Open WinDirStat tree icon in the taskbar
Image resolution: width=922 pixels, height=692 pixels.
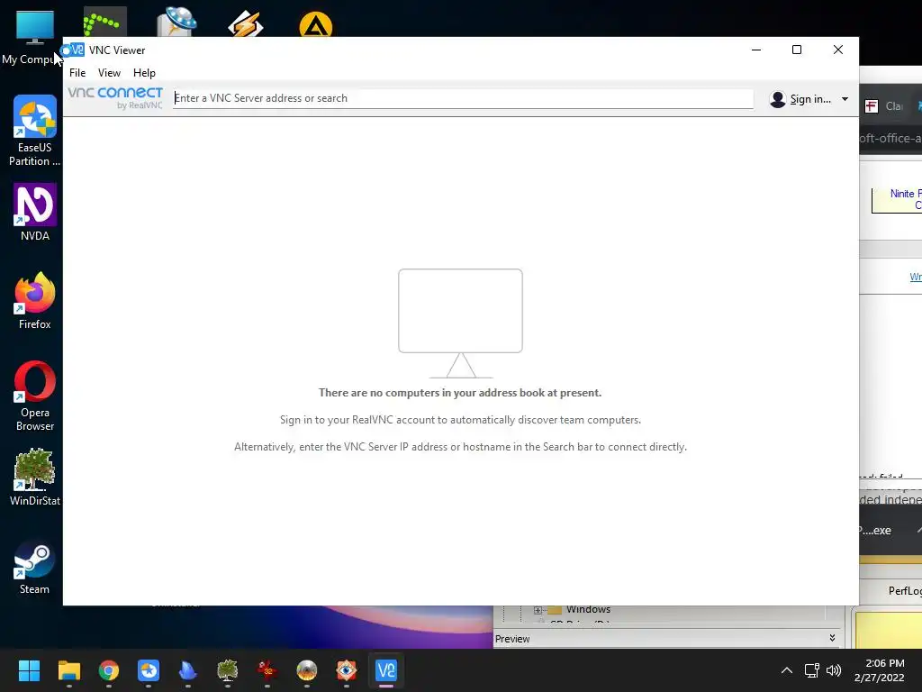(228, 670)
